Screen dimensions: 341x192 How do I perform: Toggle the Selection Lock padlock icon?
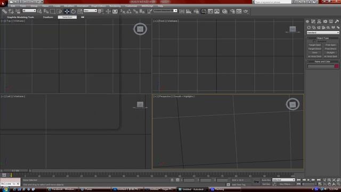[172, 180]
